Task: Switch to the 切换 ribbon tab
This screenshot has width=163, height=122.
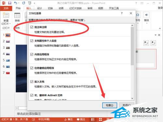Action: (50, 8)
